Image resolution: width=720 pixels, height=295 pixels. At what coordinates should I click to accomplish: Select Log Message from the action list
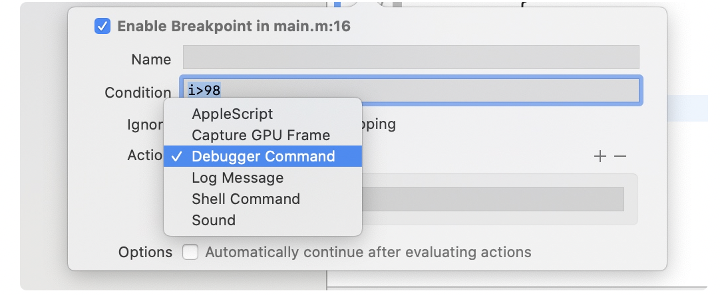[238, 177]
